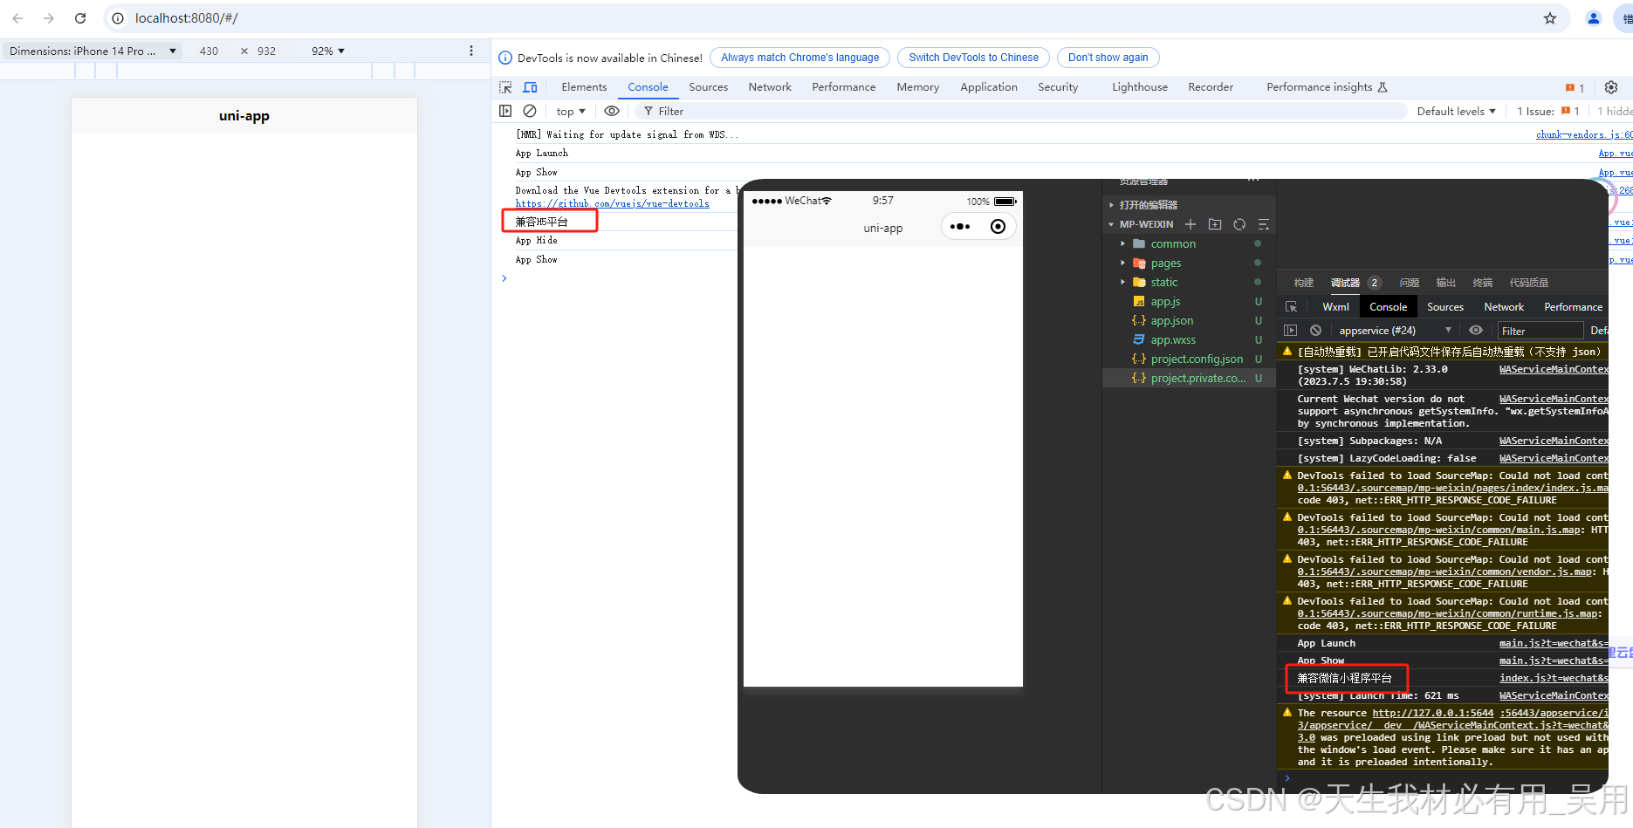Show the console sidebar in Chrome DevTools

(505, 111)
